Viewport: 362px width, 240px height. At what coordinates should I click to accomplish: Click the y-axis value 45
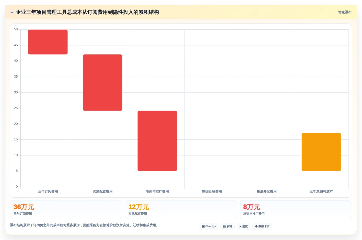(16, 45)
